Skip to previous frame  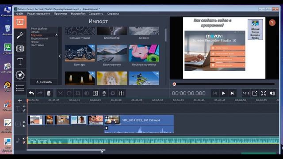tap(215, 93)
